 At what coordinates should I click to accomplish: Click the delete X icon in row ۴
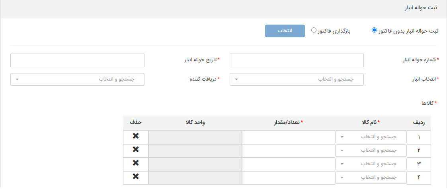coord(136,177)
